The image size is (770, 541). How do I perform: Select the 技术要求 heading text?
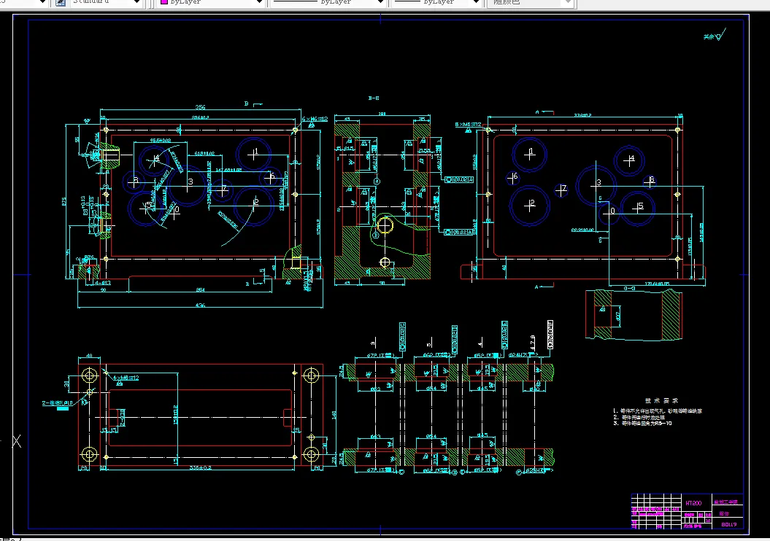661,401
